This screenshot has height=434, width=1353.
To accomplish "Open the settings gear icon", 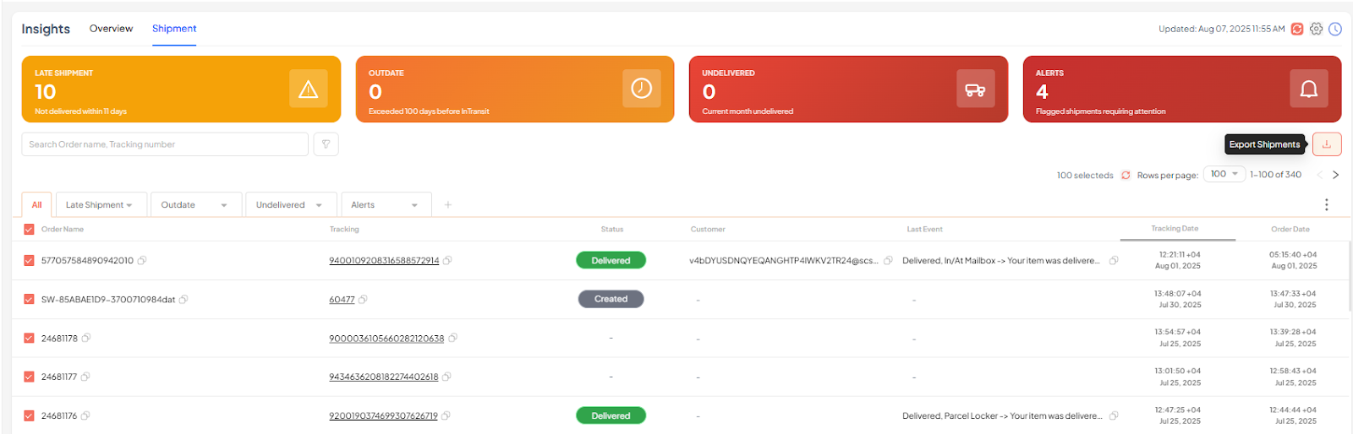I will pos(1316,29).
